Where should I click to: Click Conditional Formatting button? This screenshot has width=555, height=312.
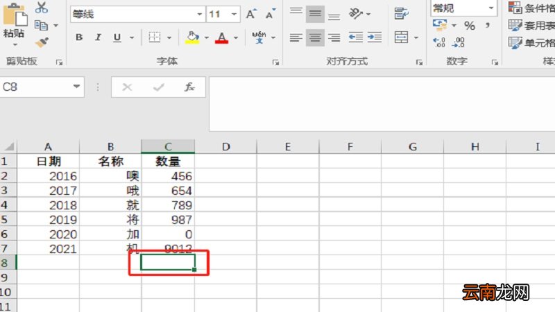click(x=531, y=8)
